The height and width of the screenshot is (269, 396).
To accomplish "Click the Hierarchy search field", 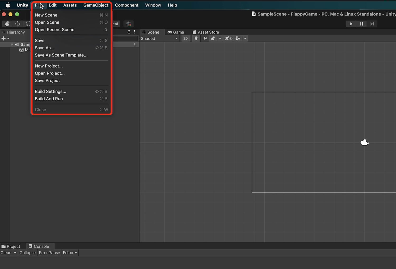I will pyautogui.click(x=125, y=38).
